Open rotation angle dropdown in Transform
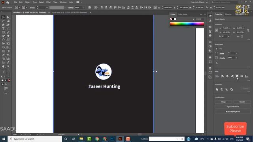 pos(229,36)
